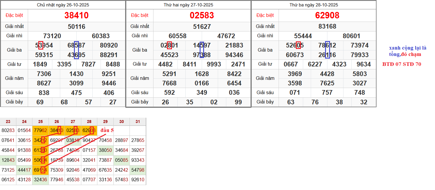The width and height of the screenshot is (435, 190).
Task: Click the green highlighted cell 12843
Action: pos(8,160)
